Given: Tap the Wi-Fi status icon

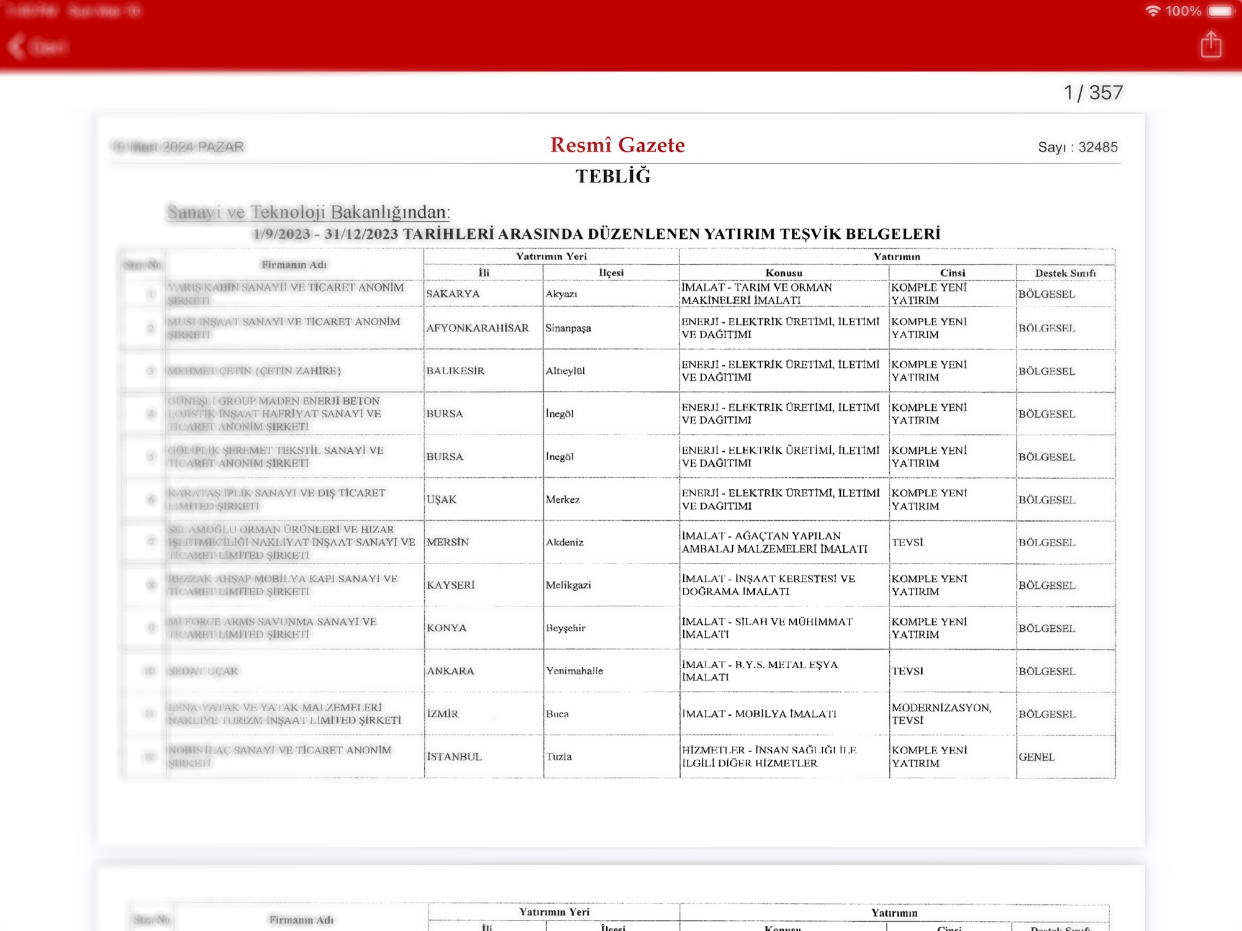Looking at the screenshot, I should [x=1152, y=11].
